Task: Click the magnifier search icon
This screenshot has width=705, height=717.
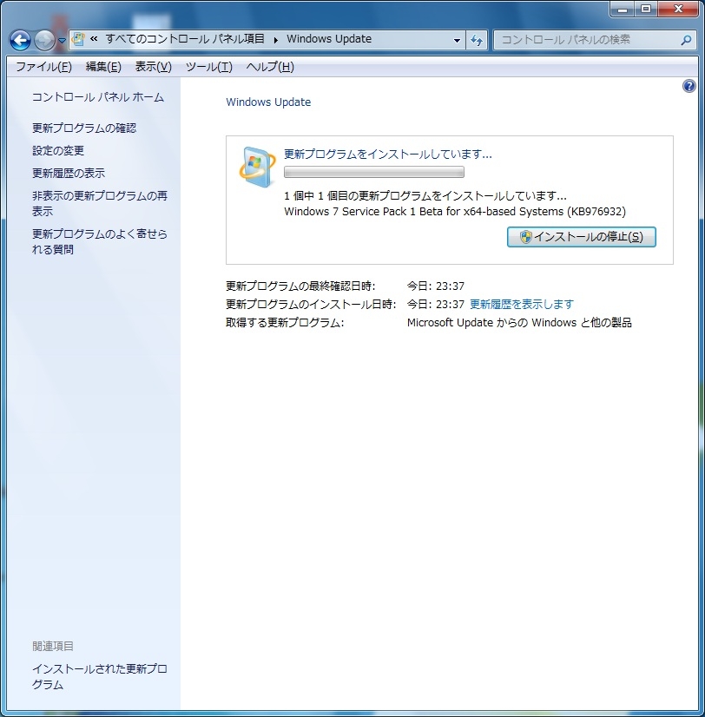Action: 686,40
